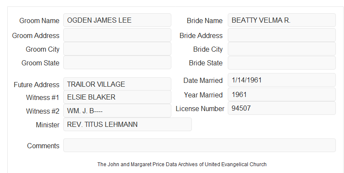Select the Groom City input box
Screen dimensions: 344x173
point(117,49)
